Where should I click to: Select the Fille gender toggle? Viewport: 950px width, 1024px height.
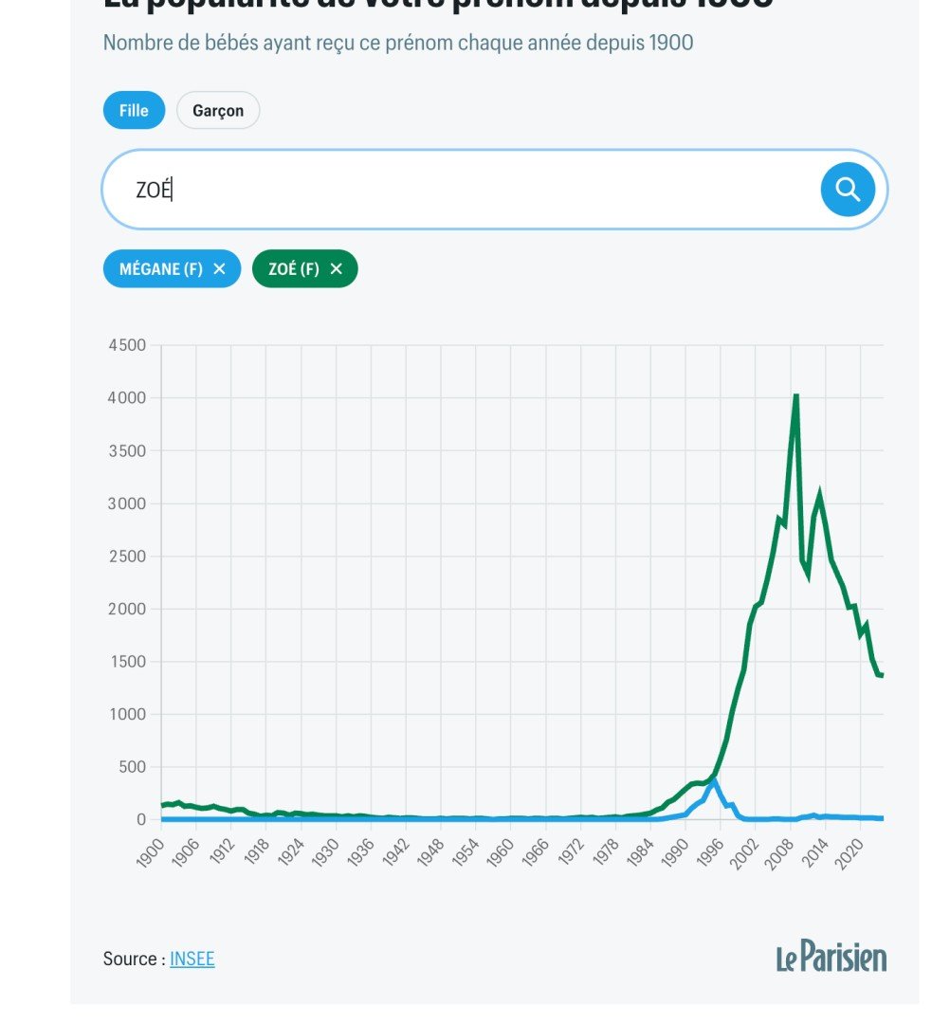pos(134,110)
